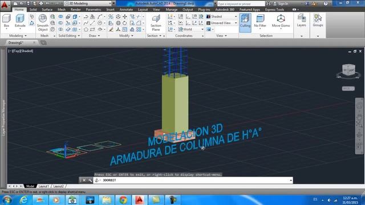365x205 pixels.
Task: Select the Polygon draw tool
Action: coord(86,30)
